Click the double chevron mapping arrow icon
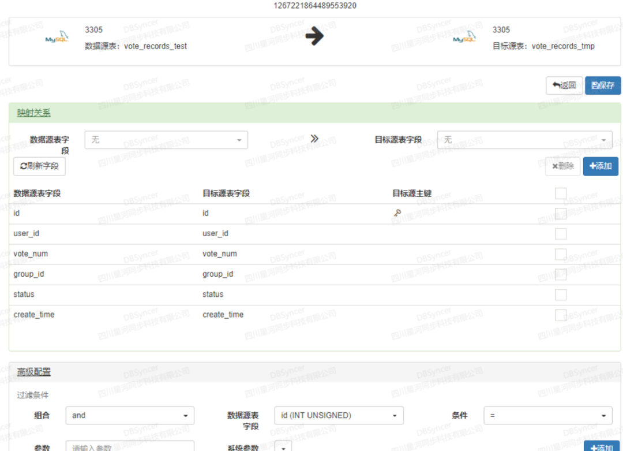Image resolution: width=623 pixels, height=451 pixels. point(314,139)
